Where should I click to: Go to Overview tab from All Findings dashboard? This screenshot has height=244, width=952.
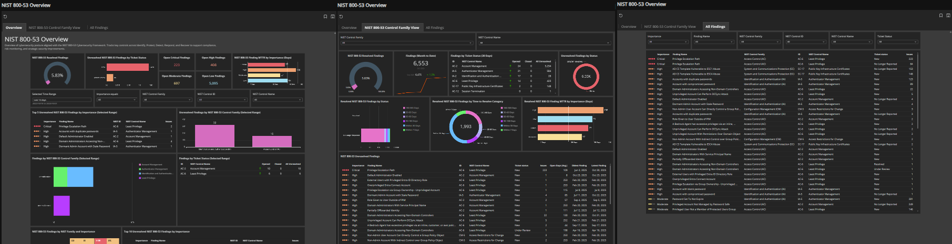(x=629, y=27)
